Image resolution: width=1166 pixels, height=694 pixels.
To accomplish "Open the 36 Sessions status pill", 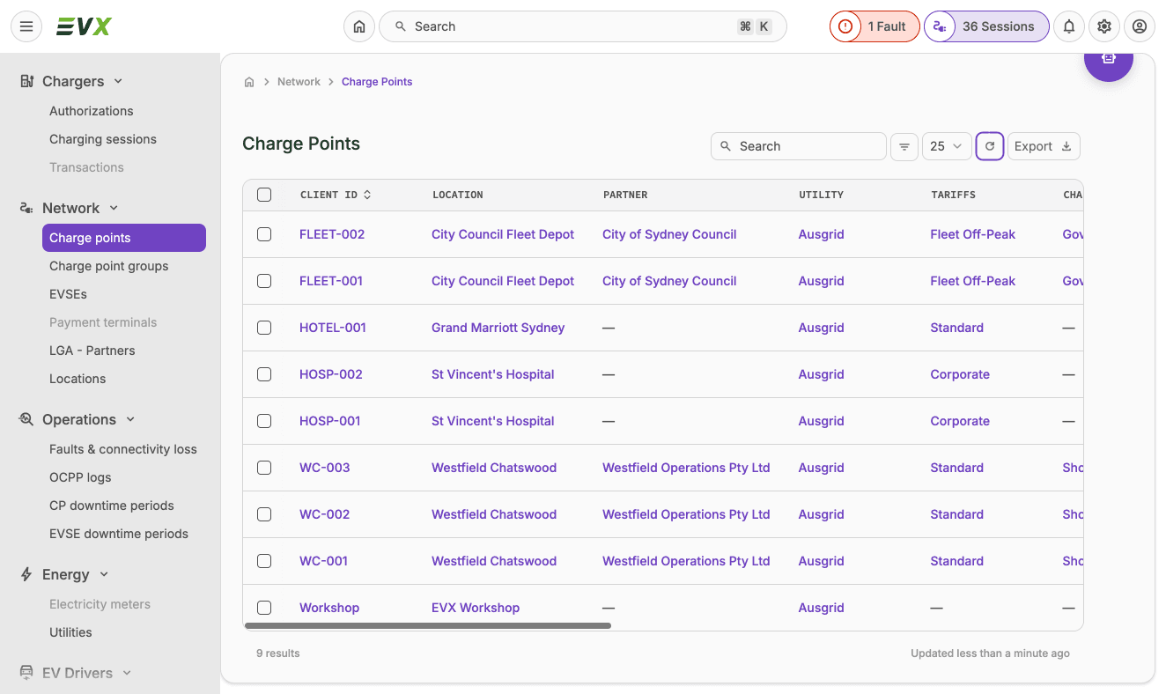I will [986, 26].
